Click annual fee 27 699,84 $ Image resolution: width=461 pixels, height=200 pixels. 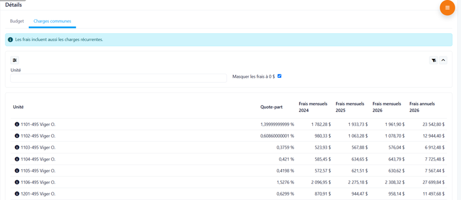click(433, 182)
